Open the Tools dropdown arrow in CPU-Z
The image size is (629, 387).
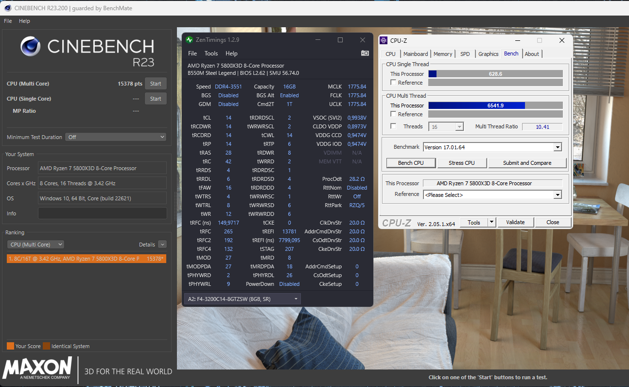[492, 222]
